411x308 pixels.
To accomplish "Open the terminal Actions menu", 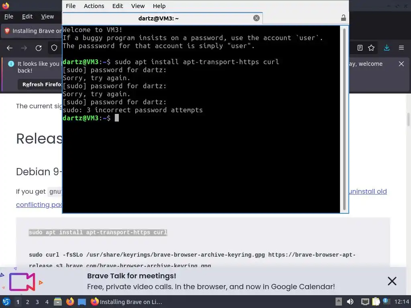I will pyautogui.click(x=94, y=6).
